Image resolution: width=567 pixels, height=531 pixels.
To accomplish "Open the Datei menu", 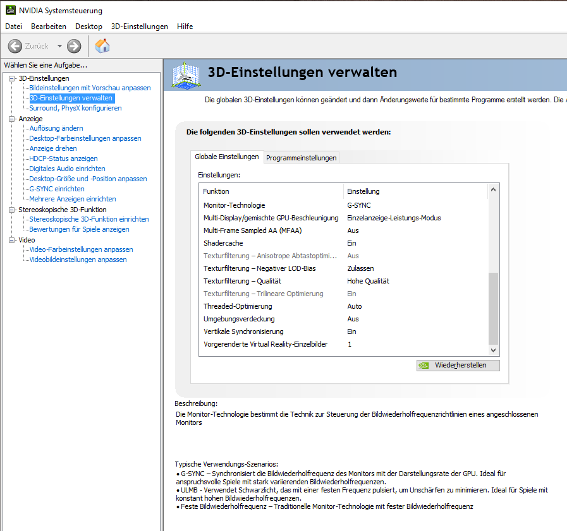I will (14, 27).
